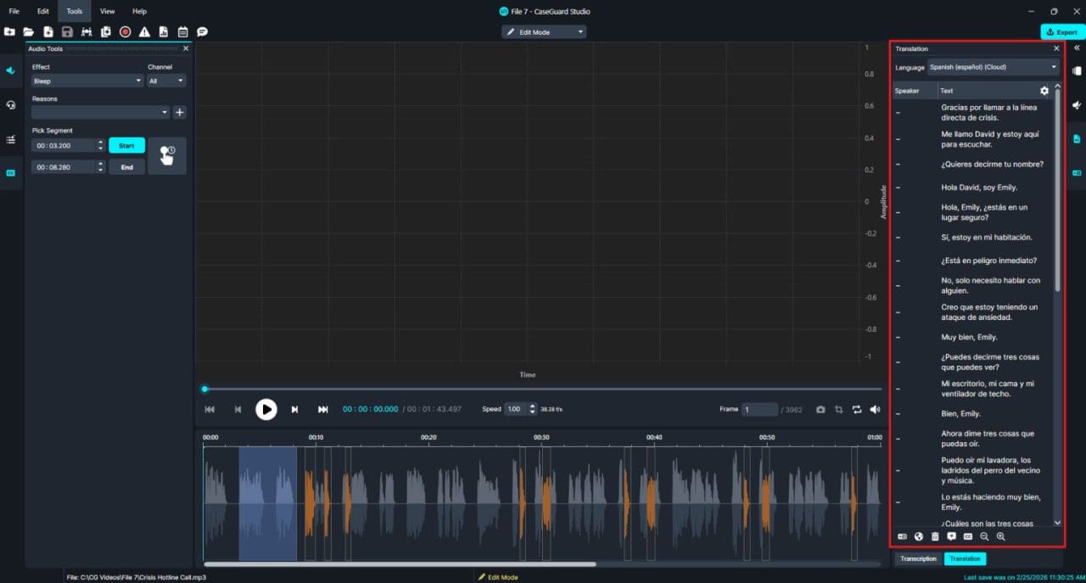Click the playback progress slider handle
1086x583 pixels.
point(204,390)
